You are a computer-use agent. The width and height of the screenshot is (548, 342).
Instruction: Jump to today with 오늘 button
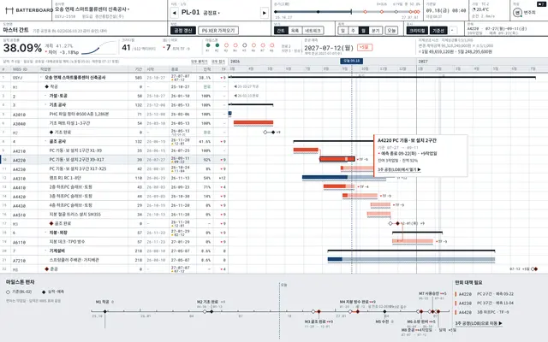click(391, 31)
